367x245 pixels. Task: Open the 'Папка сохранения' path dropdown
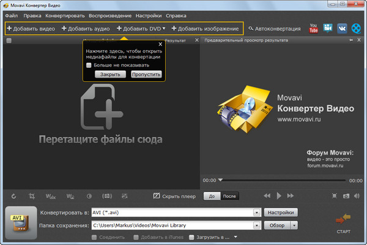[258, 225]
